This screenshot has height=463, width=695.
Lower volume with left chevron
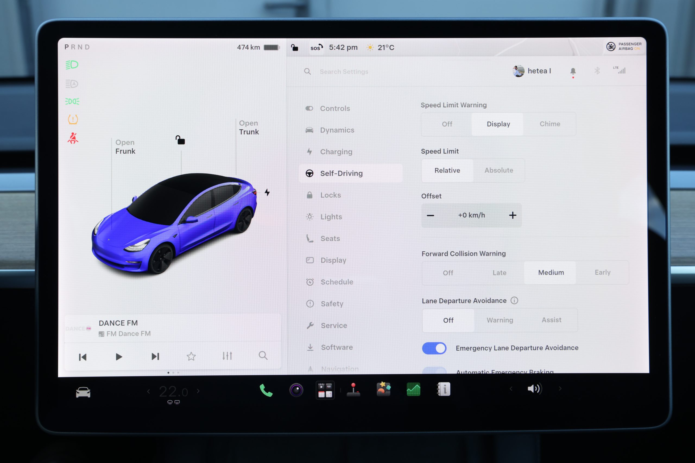[511, 389]
